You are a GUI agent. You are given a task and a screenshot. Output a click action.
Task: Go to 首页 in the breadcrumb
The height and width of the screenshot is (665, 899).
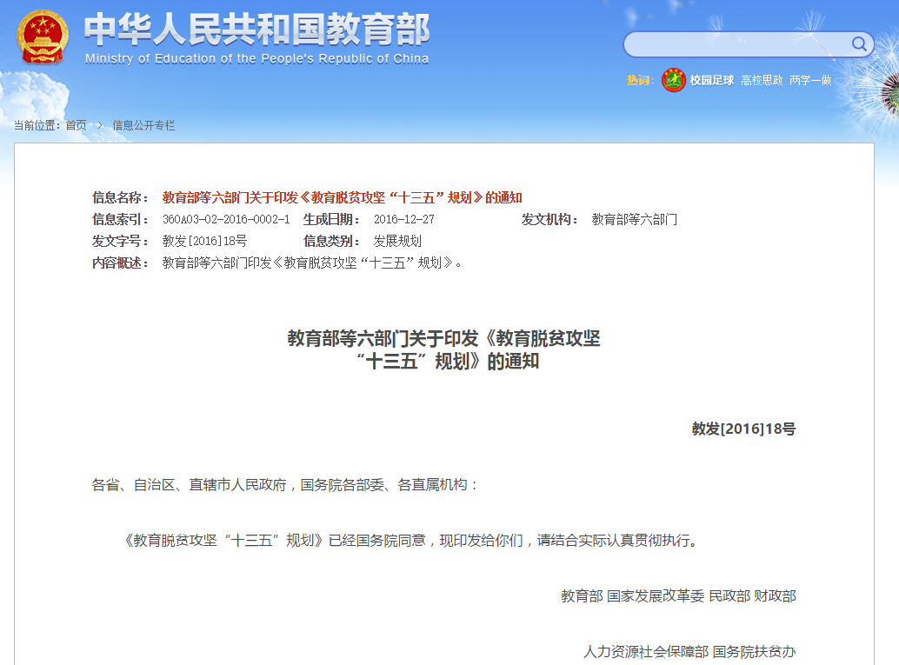click(x=77, y=125)
